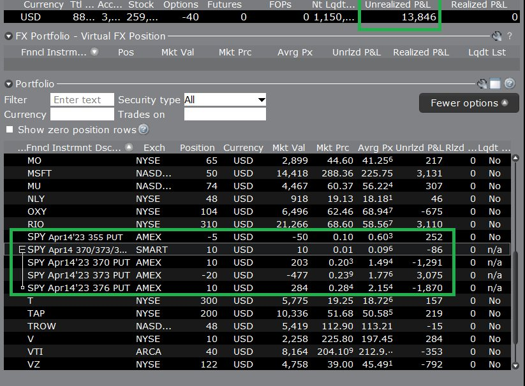The width and height of the screenshot is (525, 386).
Task: Open the Portfolio section help icon
Action: (x=510, y=83)
